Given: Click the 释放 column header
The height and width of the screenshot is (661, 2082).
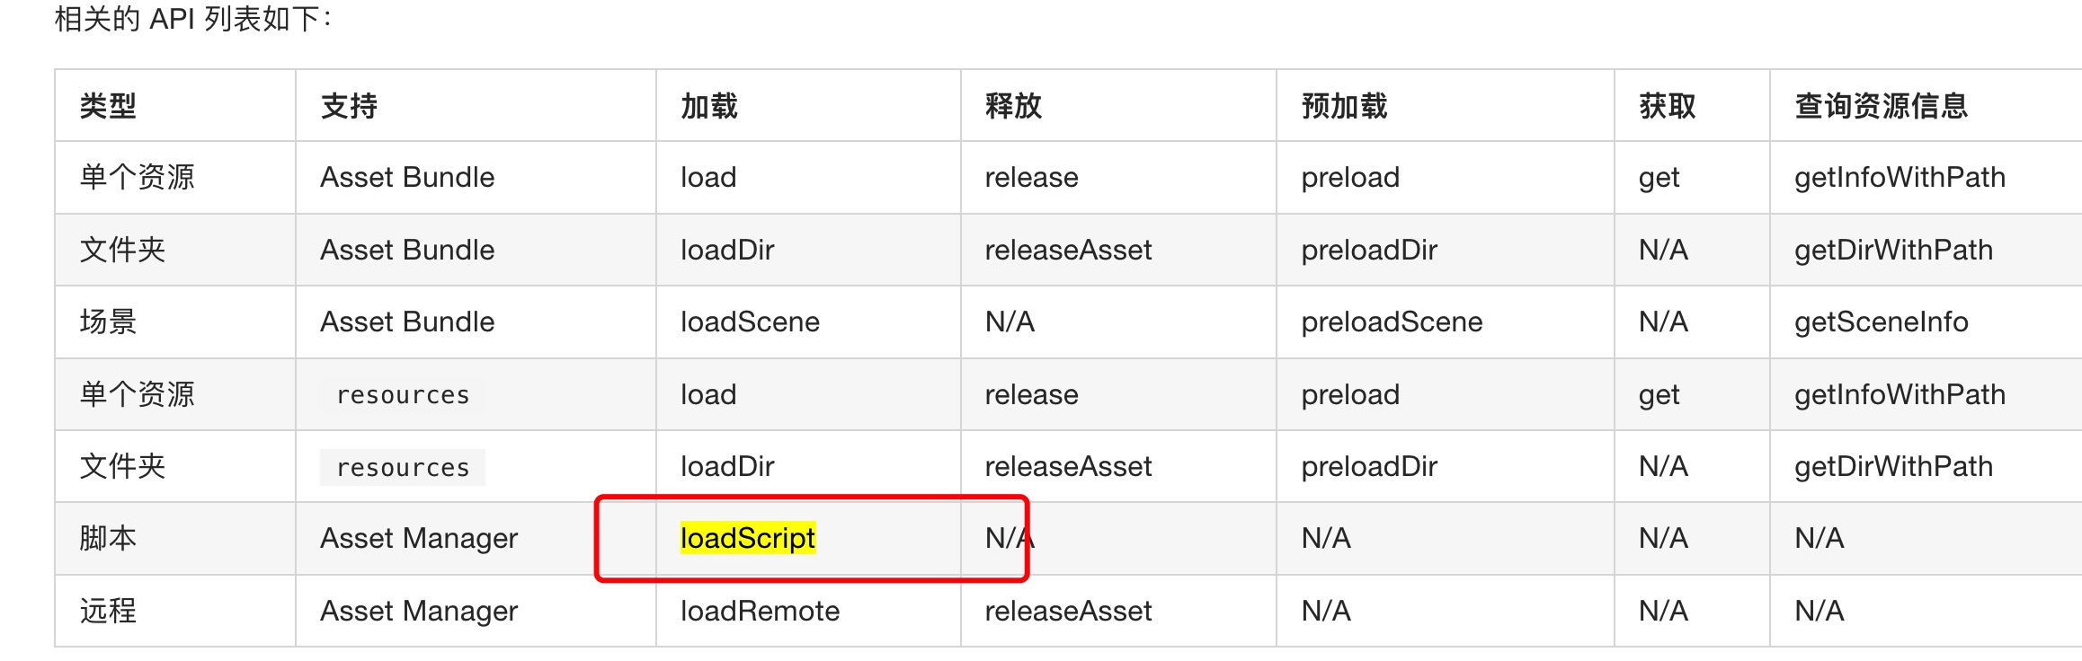Looking at the screenshot, I should 1013,106.
